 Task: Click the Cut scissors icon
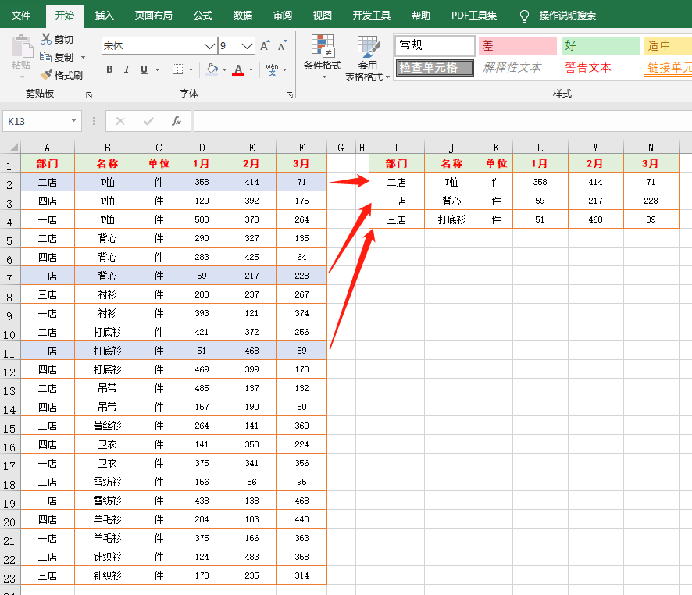tap(46, 39)
